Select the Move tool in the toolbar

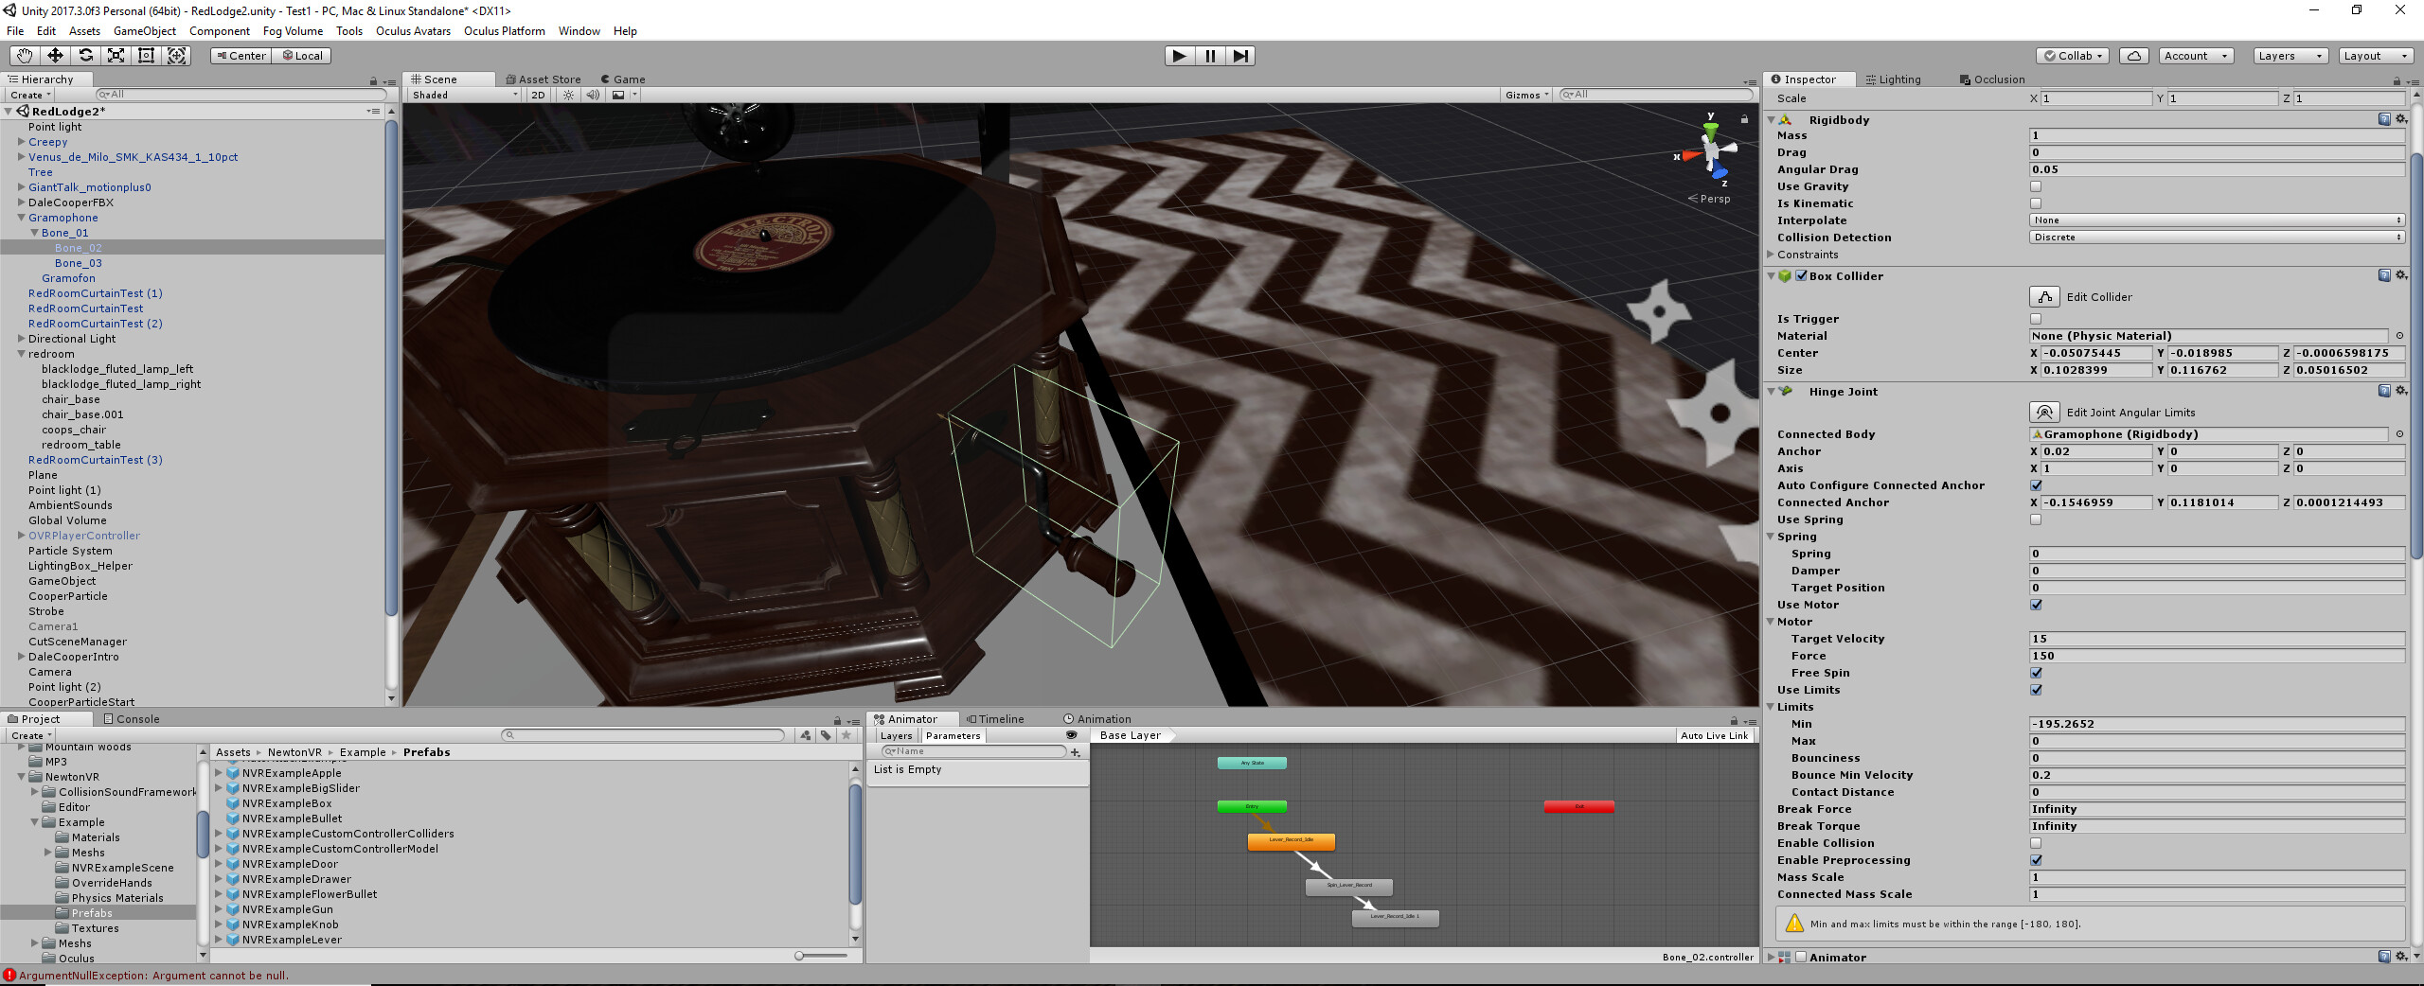click(x=55, y=55)
